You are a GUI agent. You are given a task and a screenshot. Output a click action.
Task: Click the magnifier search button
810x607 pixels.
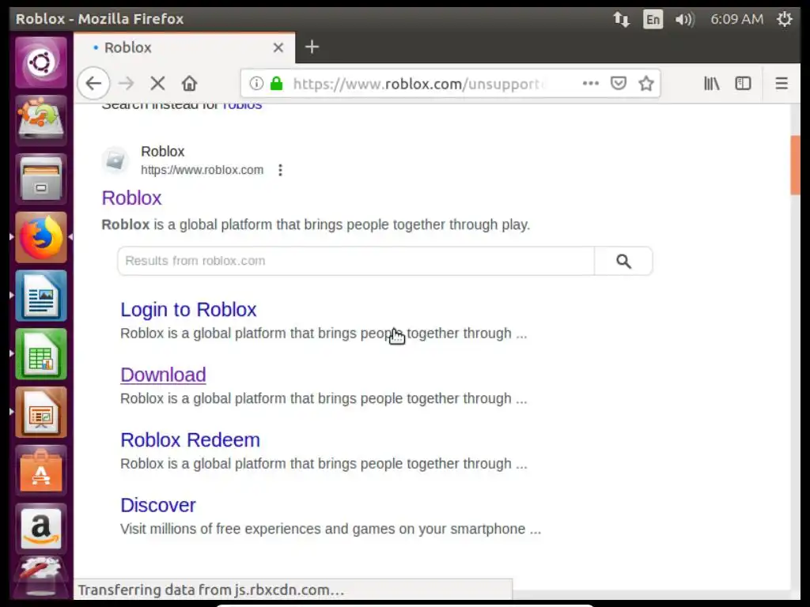tap(623, 261)
